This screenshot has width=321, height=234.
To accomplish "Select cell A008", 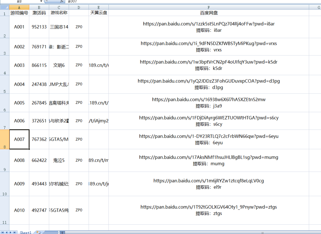I will [x=19, y=160].
